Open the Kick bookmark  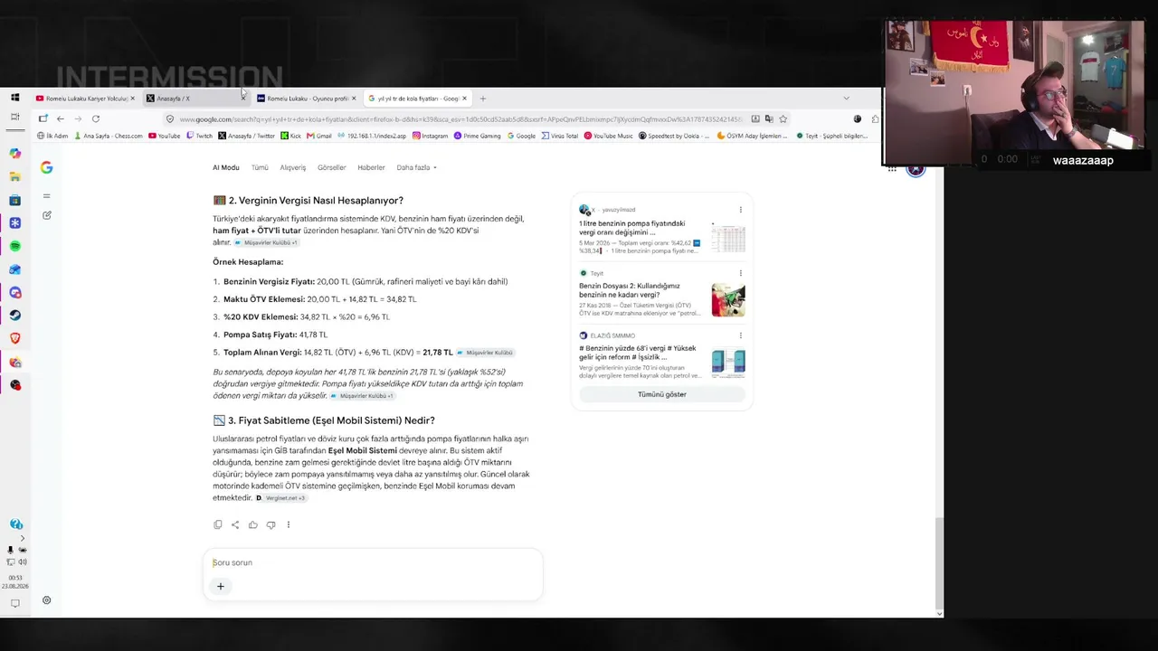pyautogui.click(x=291, y=136)
